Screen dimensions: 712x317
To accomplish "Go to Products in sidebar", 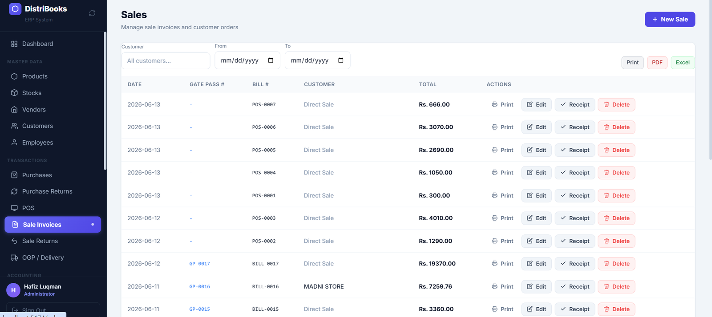I will 53,76.
